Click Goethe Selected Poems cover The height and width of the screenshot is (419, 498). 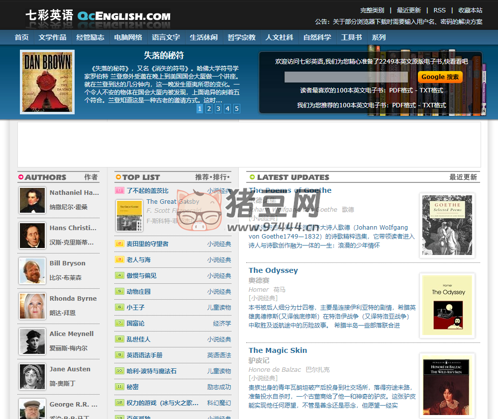click(447, 225)
